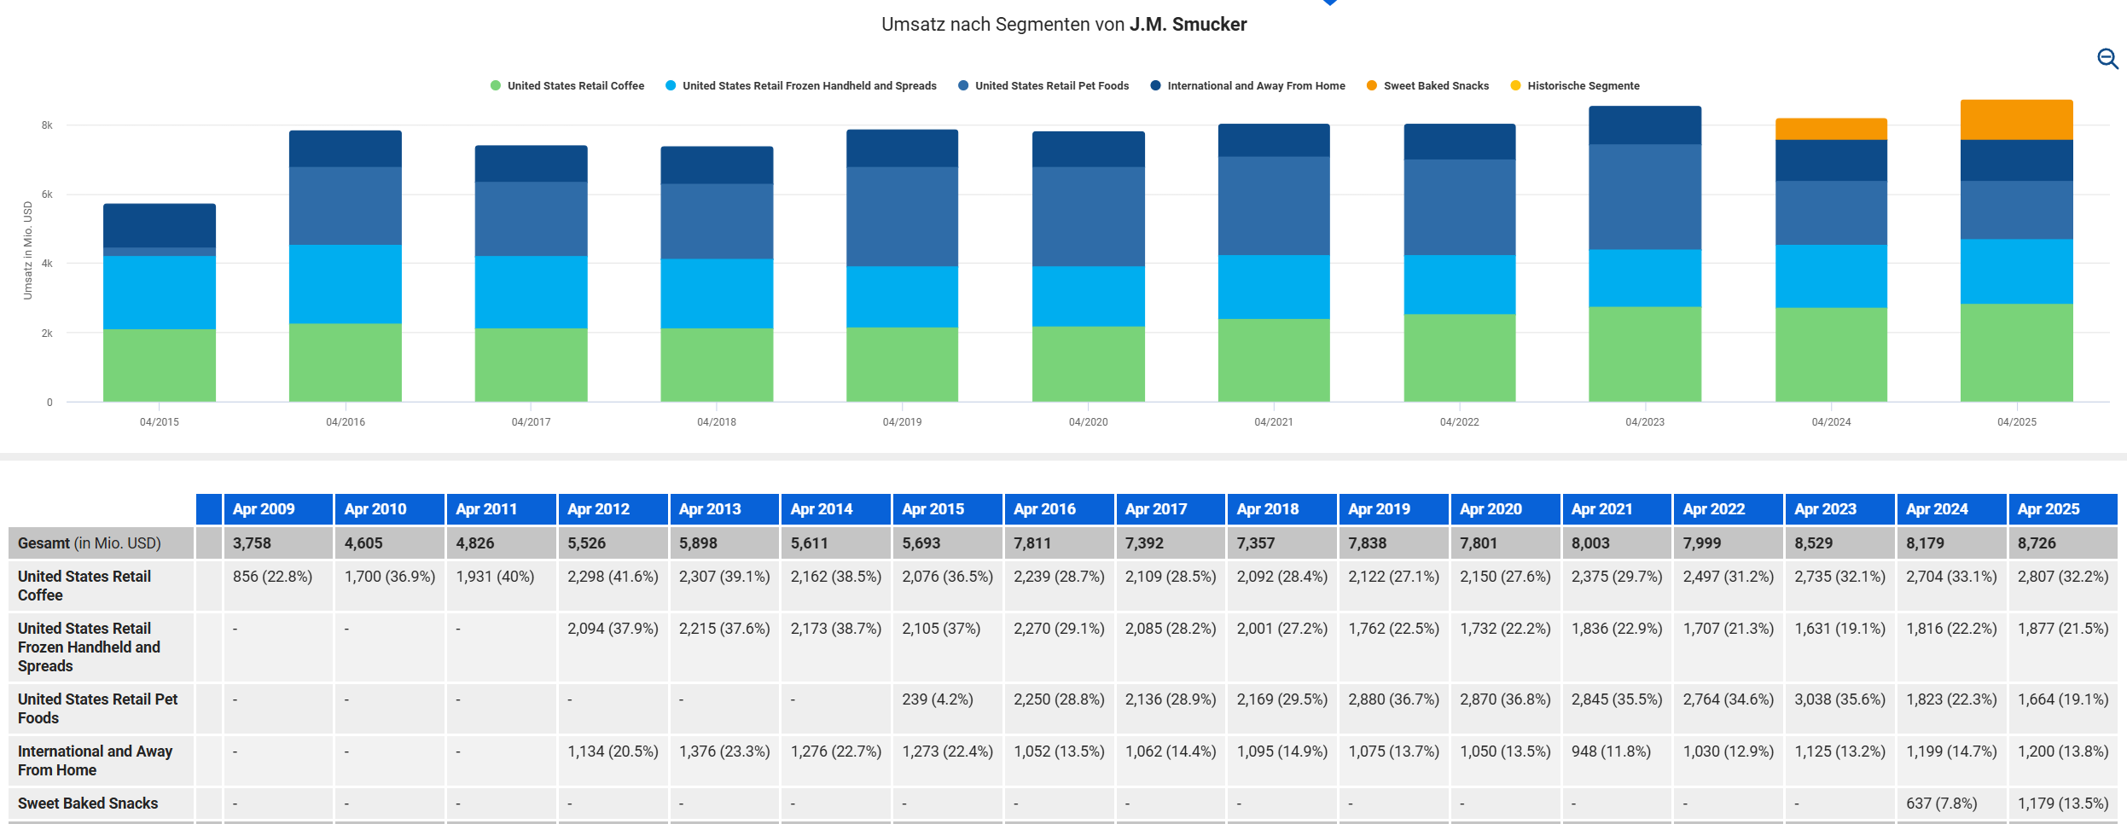Hide International and Away From Home series via legend
The height and width of the screenshot is (824, 2127).
[x=1255, y=85]
